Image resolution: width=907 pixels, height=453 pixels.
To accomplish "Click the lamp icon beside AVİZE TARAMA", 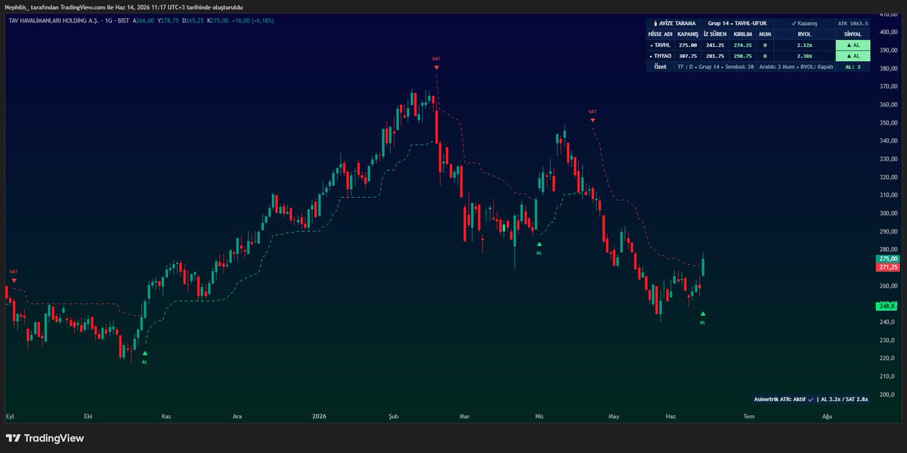I will [655, 23].
